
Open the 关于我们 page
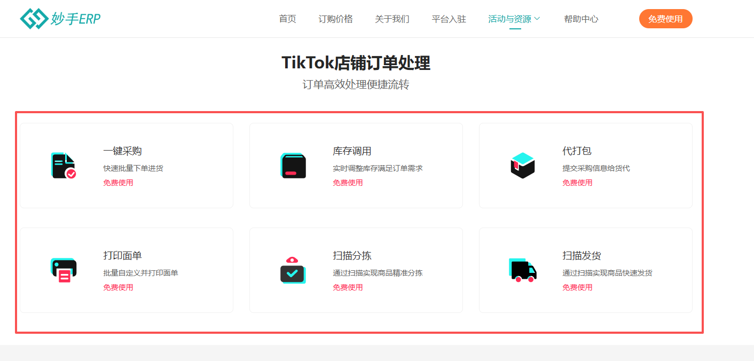point(392,19)
